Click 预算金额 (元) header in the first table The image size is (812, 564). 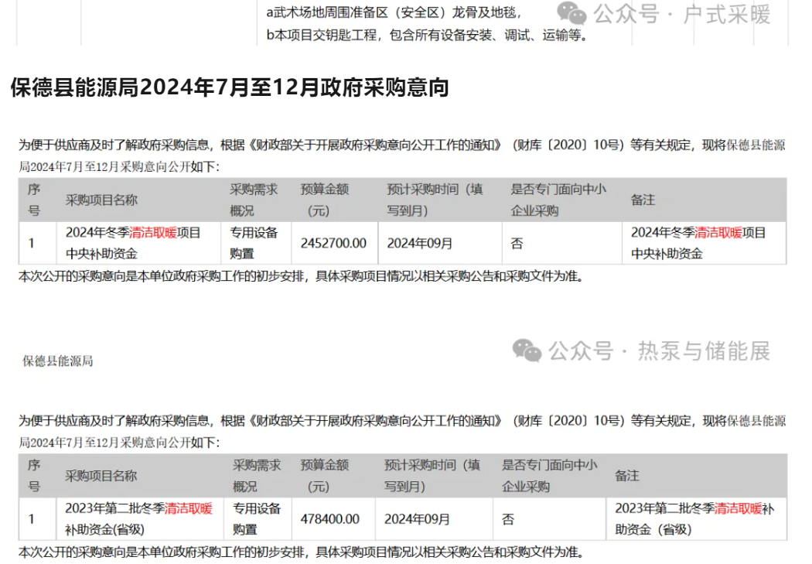click(x=325, y=200)
